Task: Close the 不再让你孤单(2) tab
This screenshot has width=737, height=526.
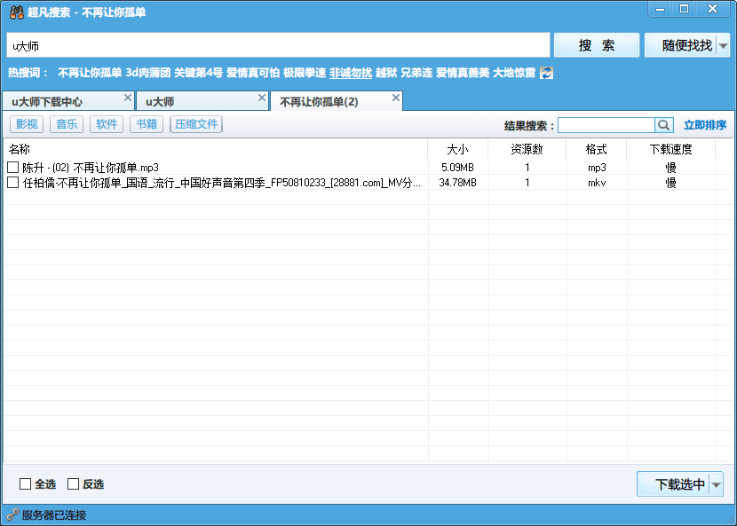Action: pos(396,98)
